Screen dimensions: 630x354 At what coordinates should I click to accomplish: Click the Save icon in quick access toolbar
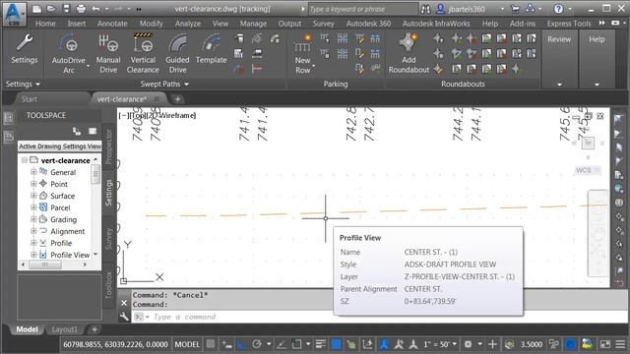point(66,9)
